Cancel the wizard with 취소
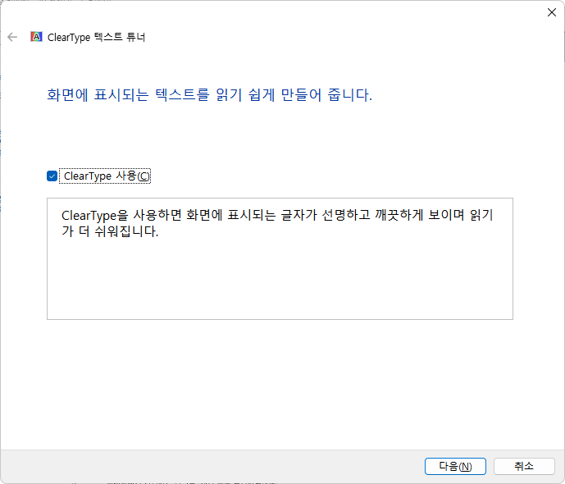The width and height of the screenshot is (565, 484). click(524, 466)
